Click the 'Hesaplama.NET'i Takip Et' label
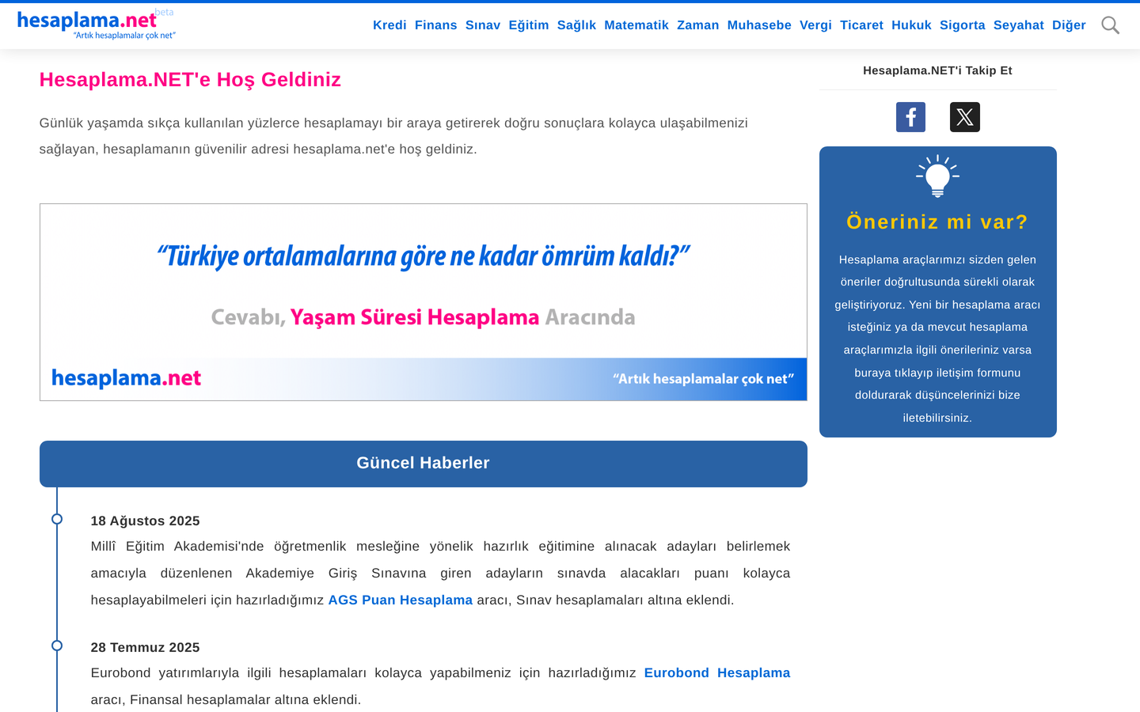The width and height of the screenshot is (1140, 712). 937,70
